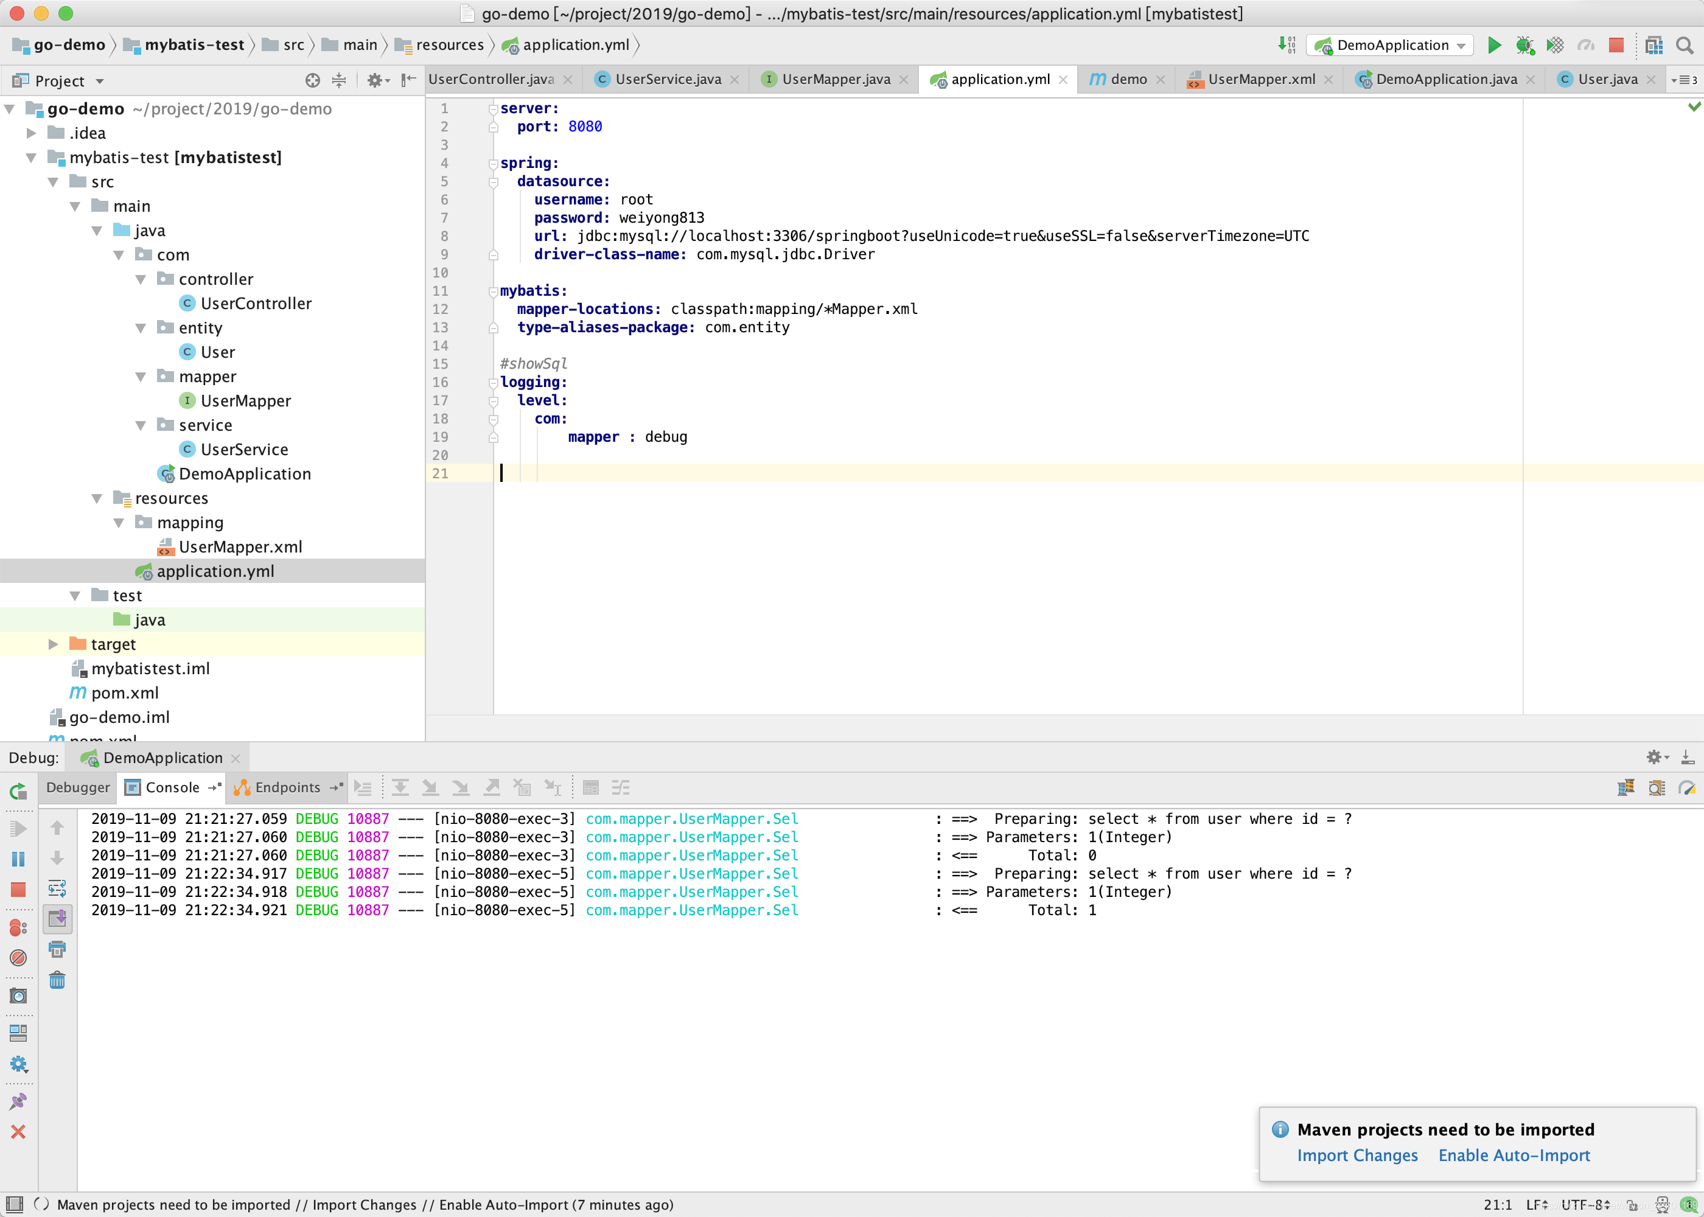
Task: Collapse the fold marker beside the spring: key
Action: [x=493, y=163]
